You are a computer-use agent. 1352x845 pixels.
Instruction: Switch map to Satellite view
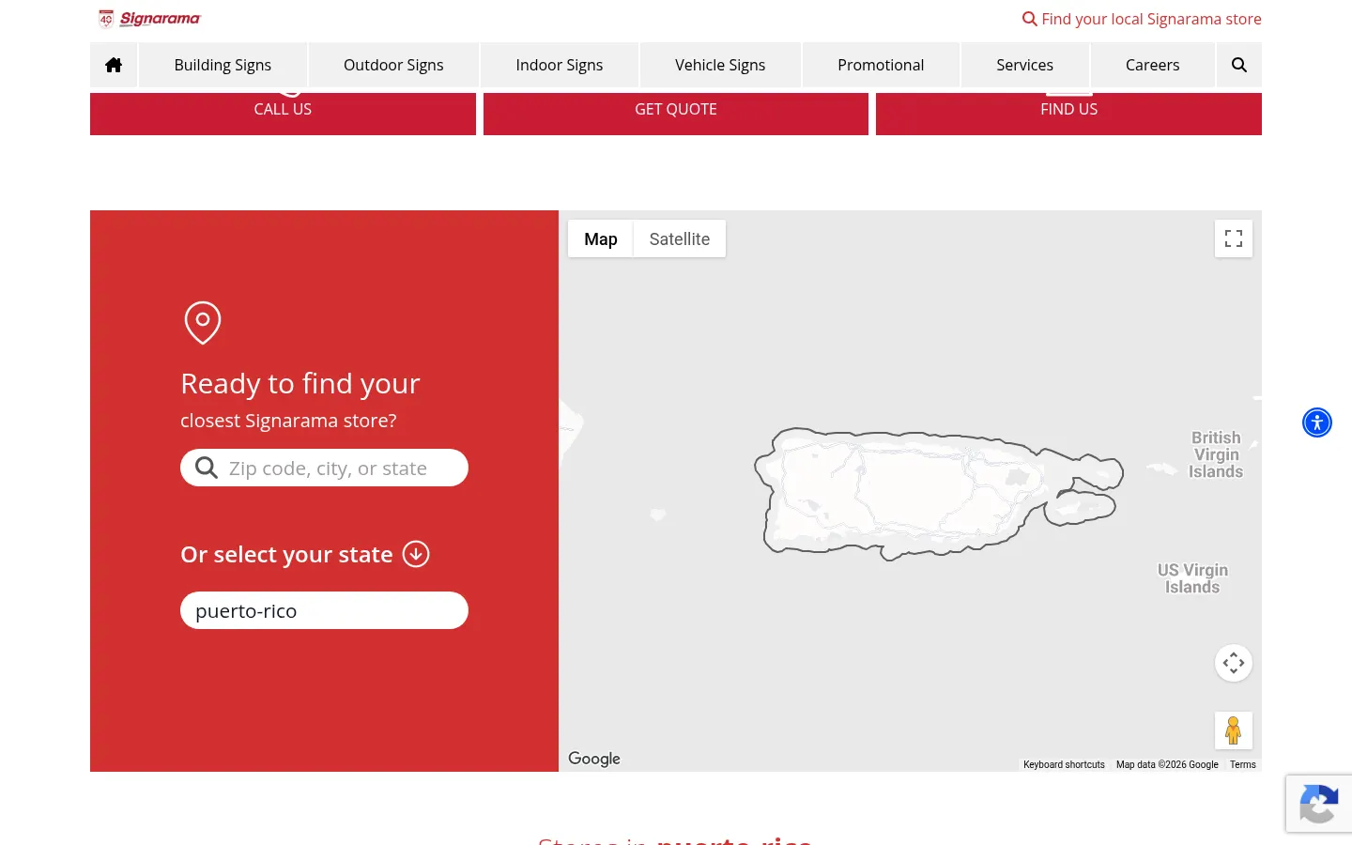tap(680, 239)
